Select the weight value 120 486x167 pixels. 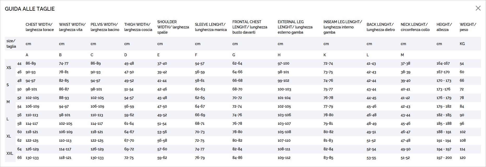[x=463, y=158]
